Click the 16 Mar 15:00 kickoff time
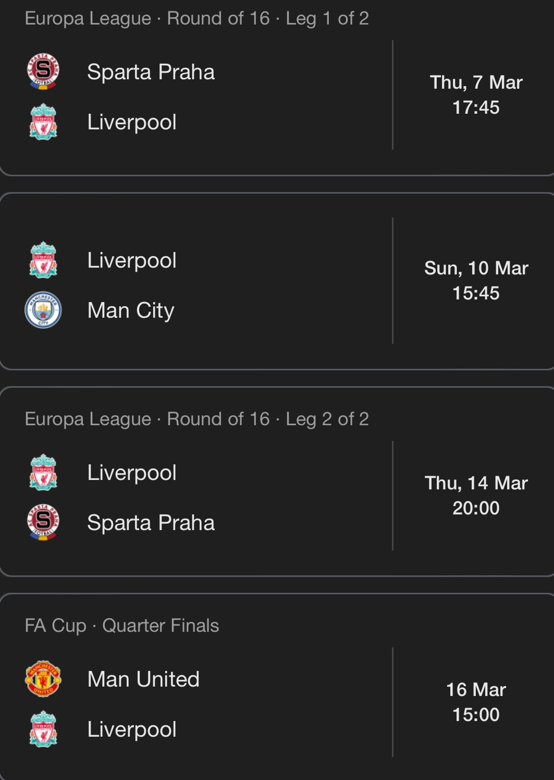 [x=476, y=702]
